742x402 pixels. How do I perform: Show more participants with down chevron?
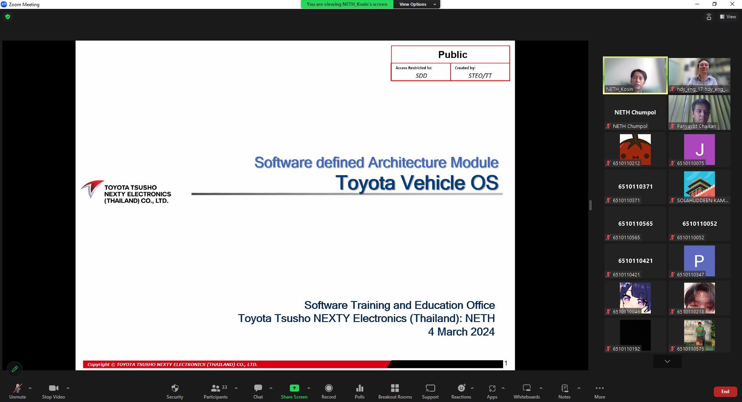667,361
